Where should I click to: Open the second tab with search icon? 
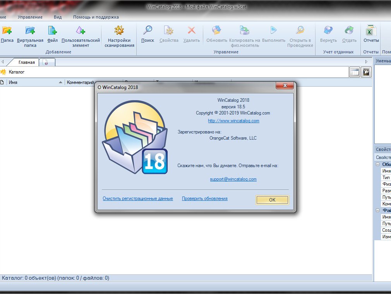coord(47,62)
